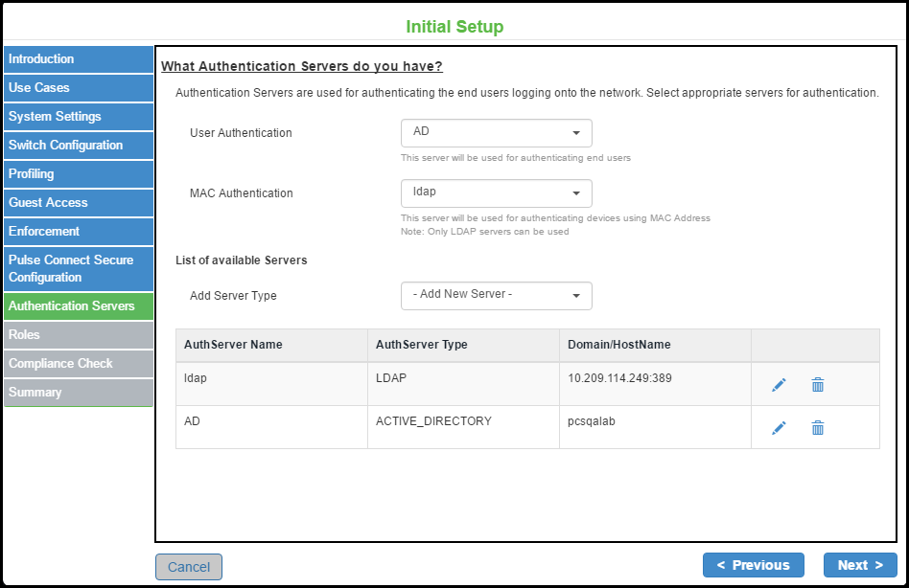Open the Profiling step
909x588 pixels.
coord(78,174)
